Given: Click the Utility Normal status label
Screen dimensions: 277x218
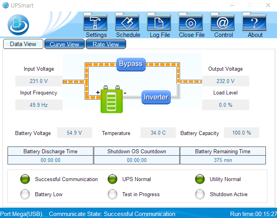Looking at the screenshot, I should point(225,179).
